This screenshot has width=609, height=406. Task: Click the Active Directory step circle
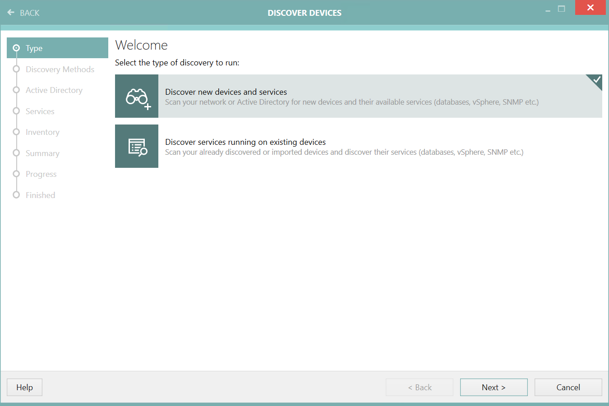[16, 90]
